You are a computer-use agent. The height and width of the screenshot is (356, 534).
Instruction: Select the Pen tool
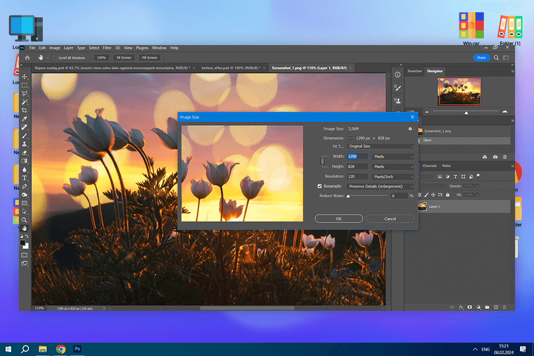pyautogui.click(x=24, y=186)
